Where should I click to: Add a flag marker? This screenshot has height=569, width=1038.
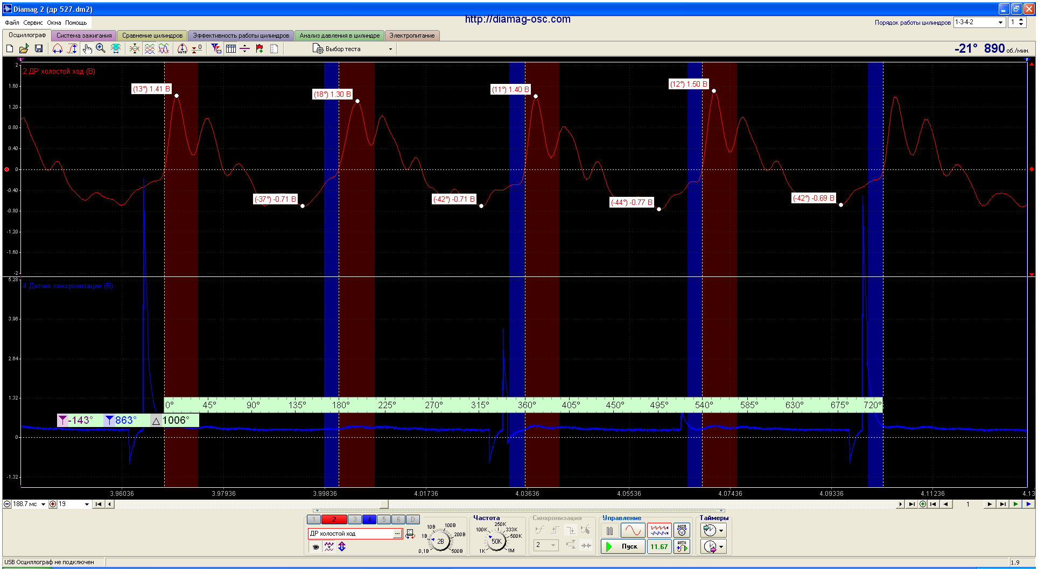(x=259, y=49)
